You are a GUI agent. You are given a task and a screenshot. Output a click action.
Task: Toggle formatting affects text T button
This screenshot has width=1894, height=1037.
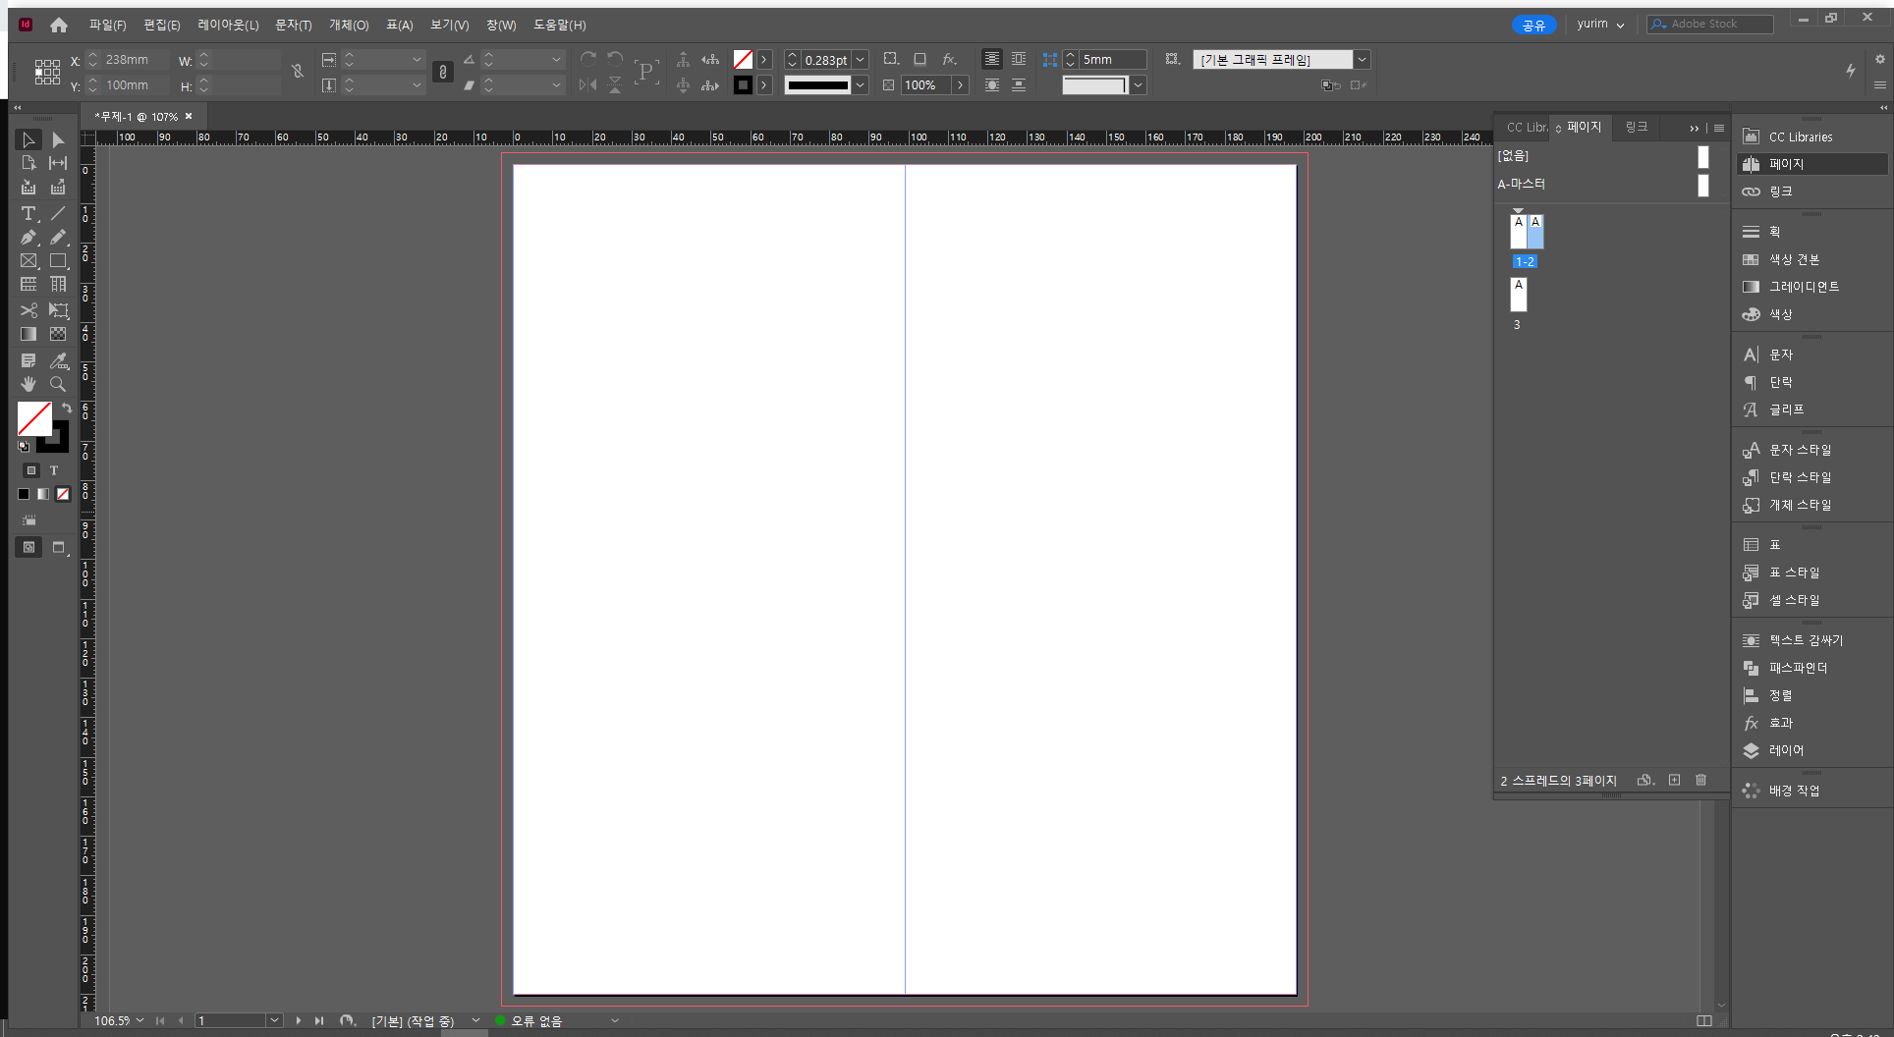pyautogui.click(x=54, y=470)
